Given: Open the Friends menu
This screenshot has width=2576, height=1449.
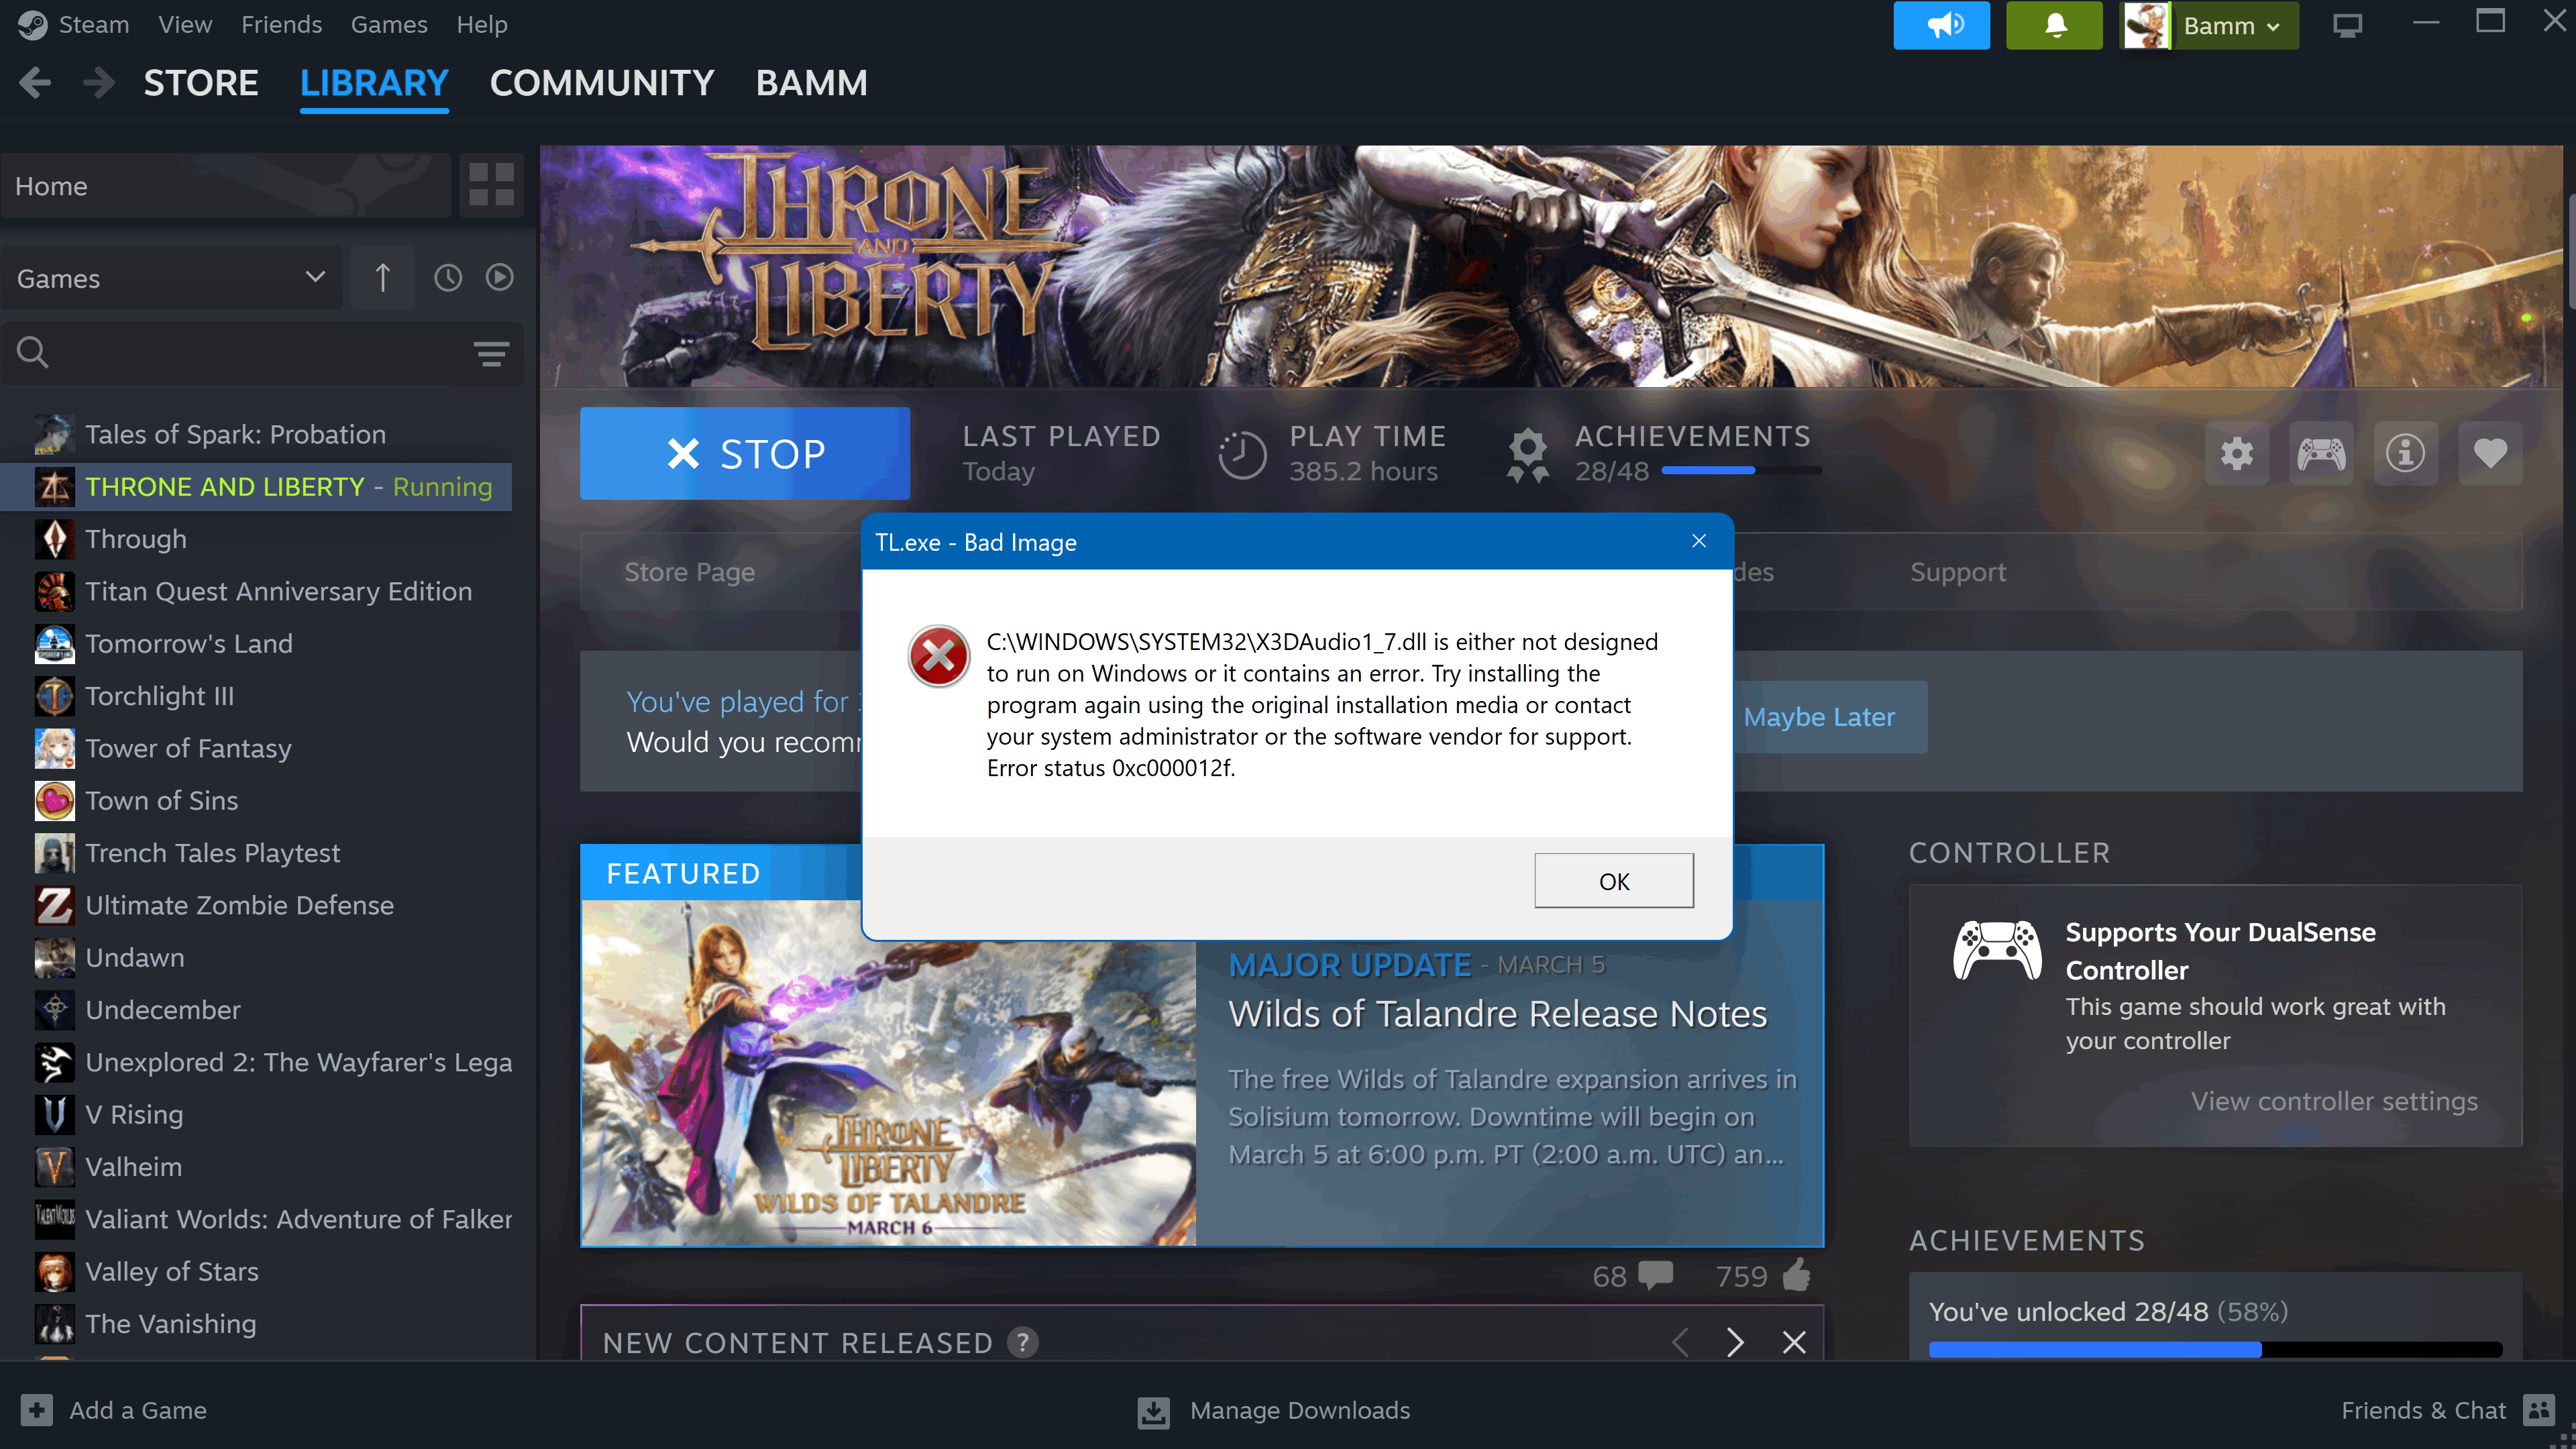Looking at the screenshot, I should coord(281,25).
